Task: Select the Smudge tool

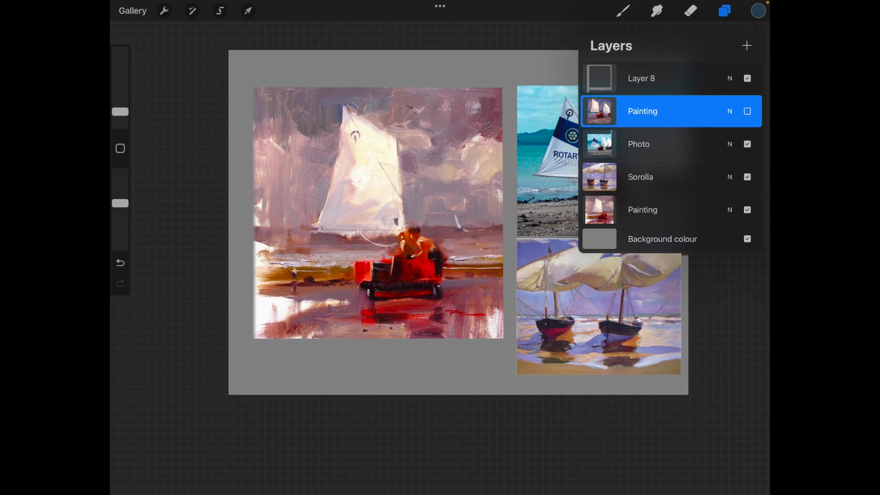Action: click(657, 11)
